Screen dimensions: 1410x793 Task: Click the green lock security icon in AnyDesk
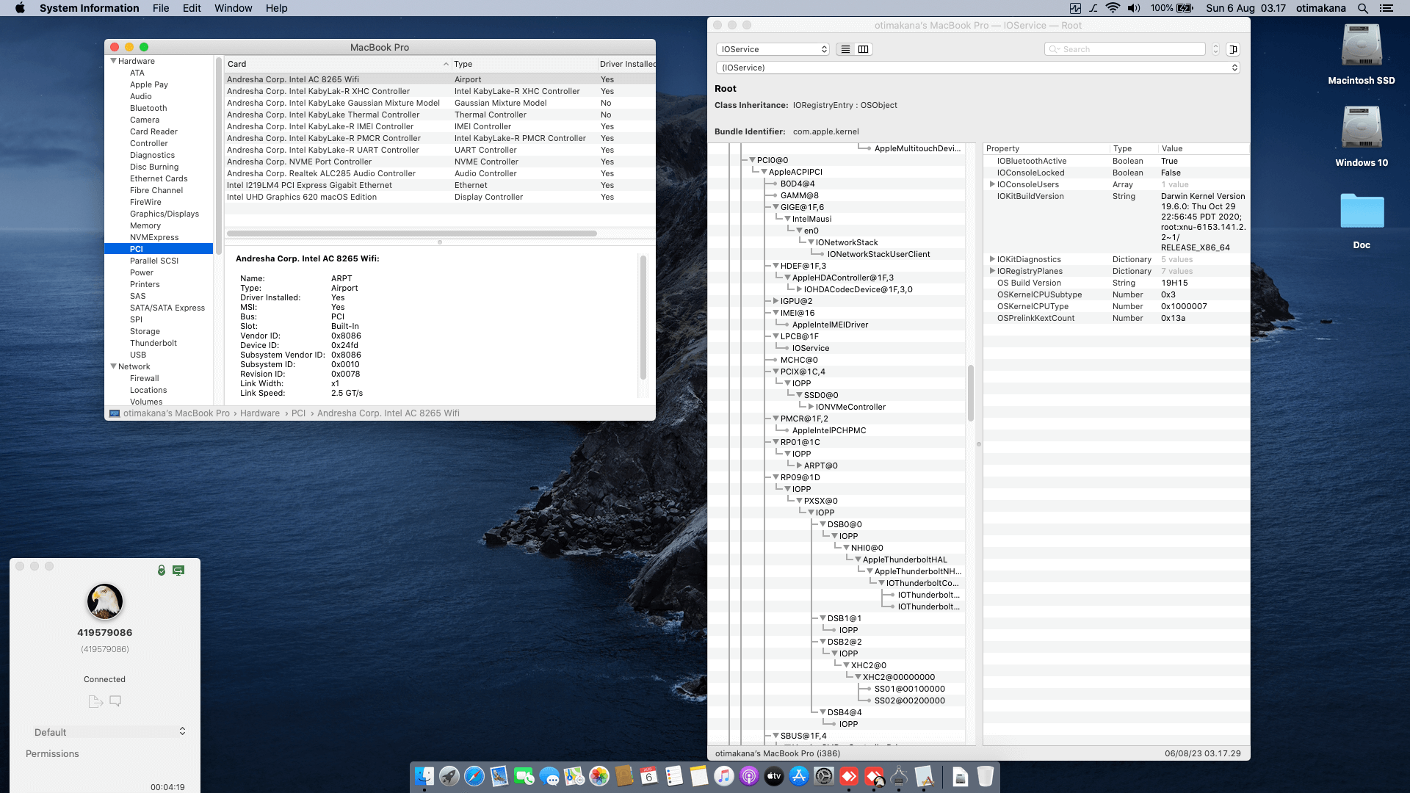[x=162, y=570]
